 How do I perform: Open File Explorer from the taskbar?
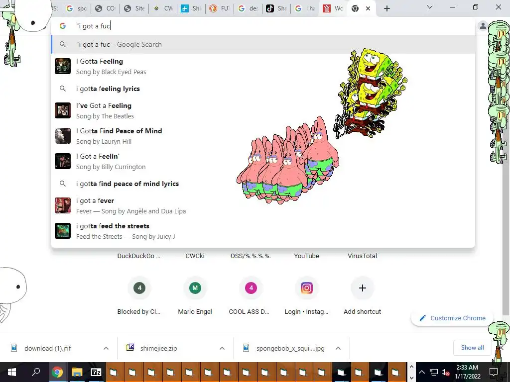[77, 372]
